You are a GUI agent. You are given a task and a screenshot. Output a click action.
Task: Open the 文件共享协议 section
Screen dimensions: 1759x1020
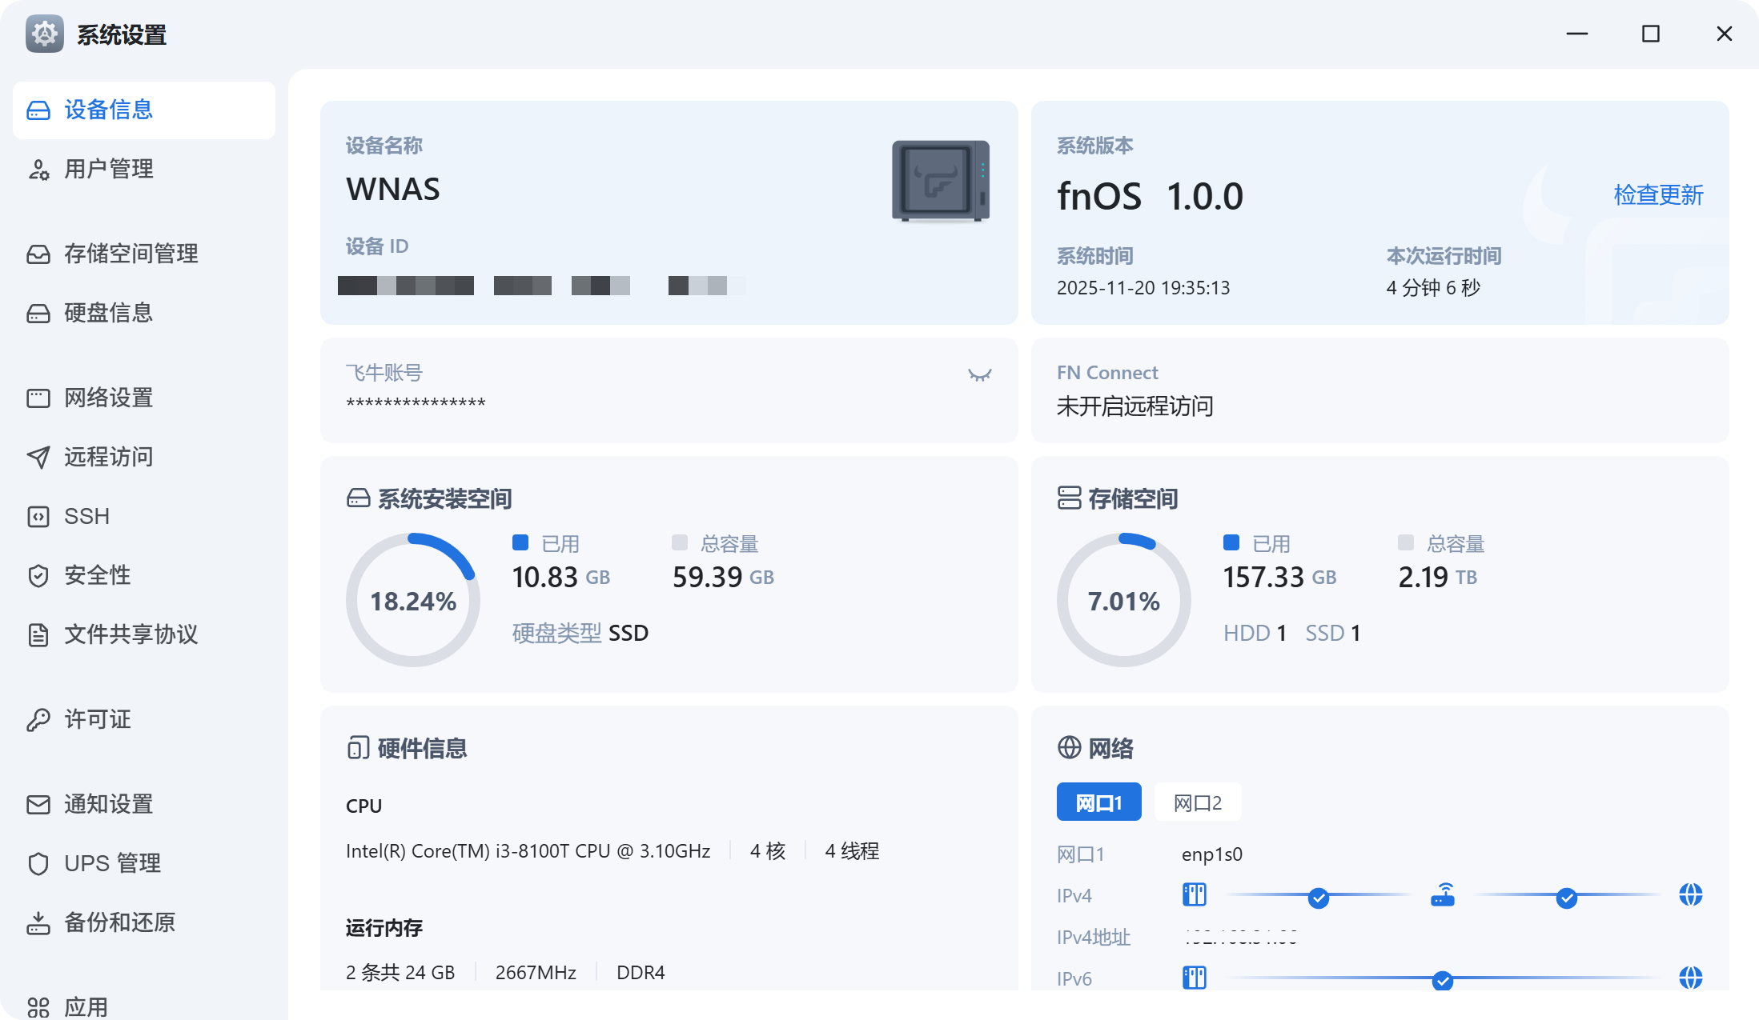pos(131,634)
